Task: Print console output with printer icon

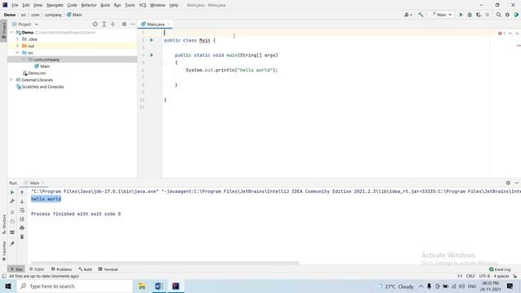Action: coord(22,228)
